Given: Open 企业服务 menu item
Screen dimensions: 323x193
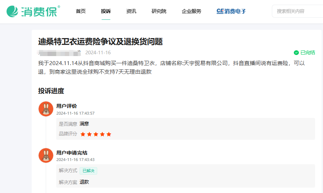Looking at the screenshot, I should 191,11.
